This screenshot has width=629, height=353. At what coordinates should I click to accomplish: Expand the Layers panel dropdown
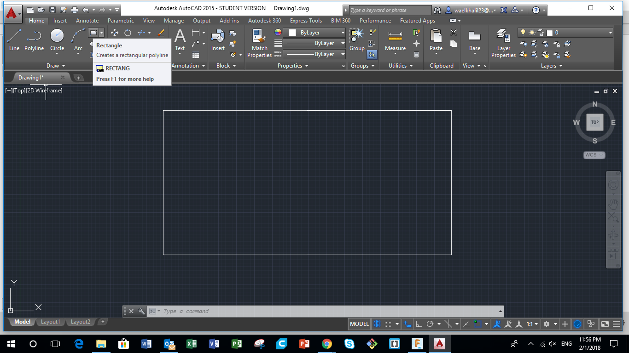(x=552, y=66)
